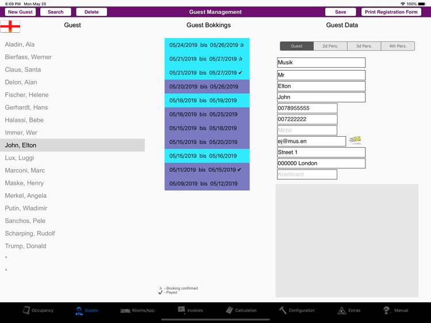Select guest Putin, Wladimir

[72, 209]
